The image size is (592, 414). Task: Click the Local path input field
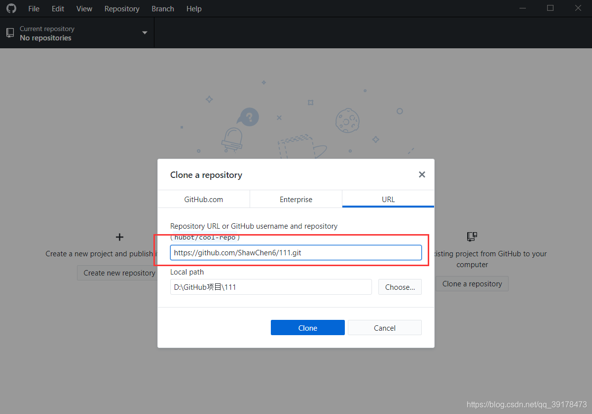click(271, 287)
